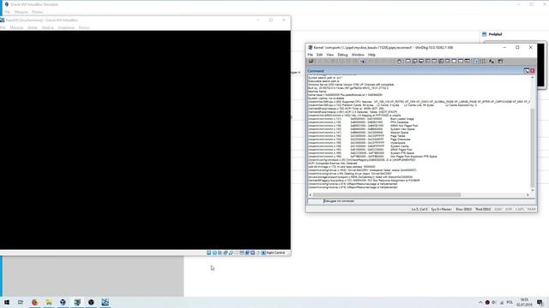
Task: Open the Debug menu in WinDbg
Action: coord(342,55)
